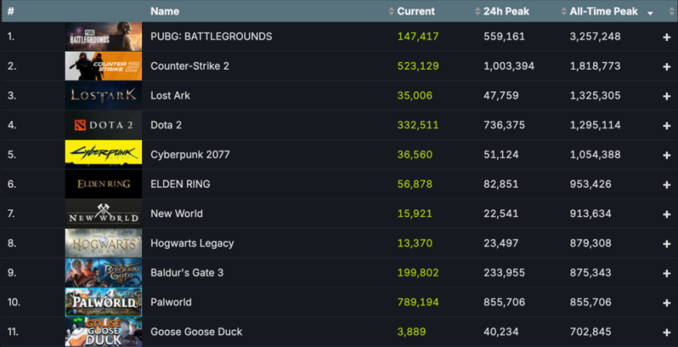
Task: Open the Hogwarts Legacy game link
Action: (192, 243)
